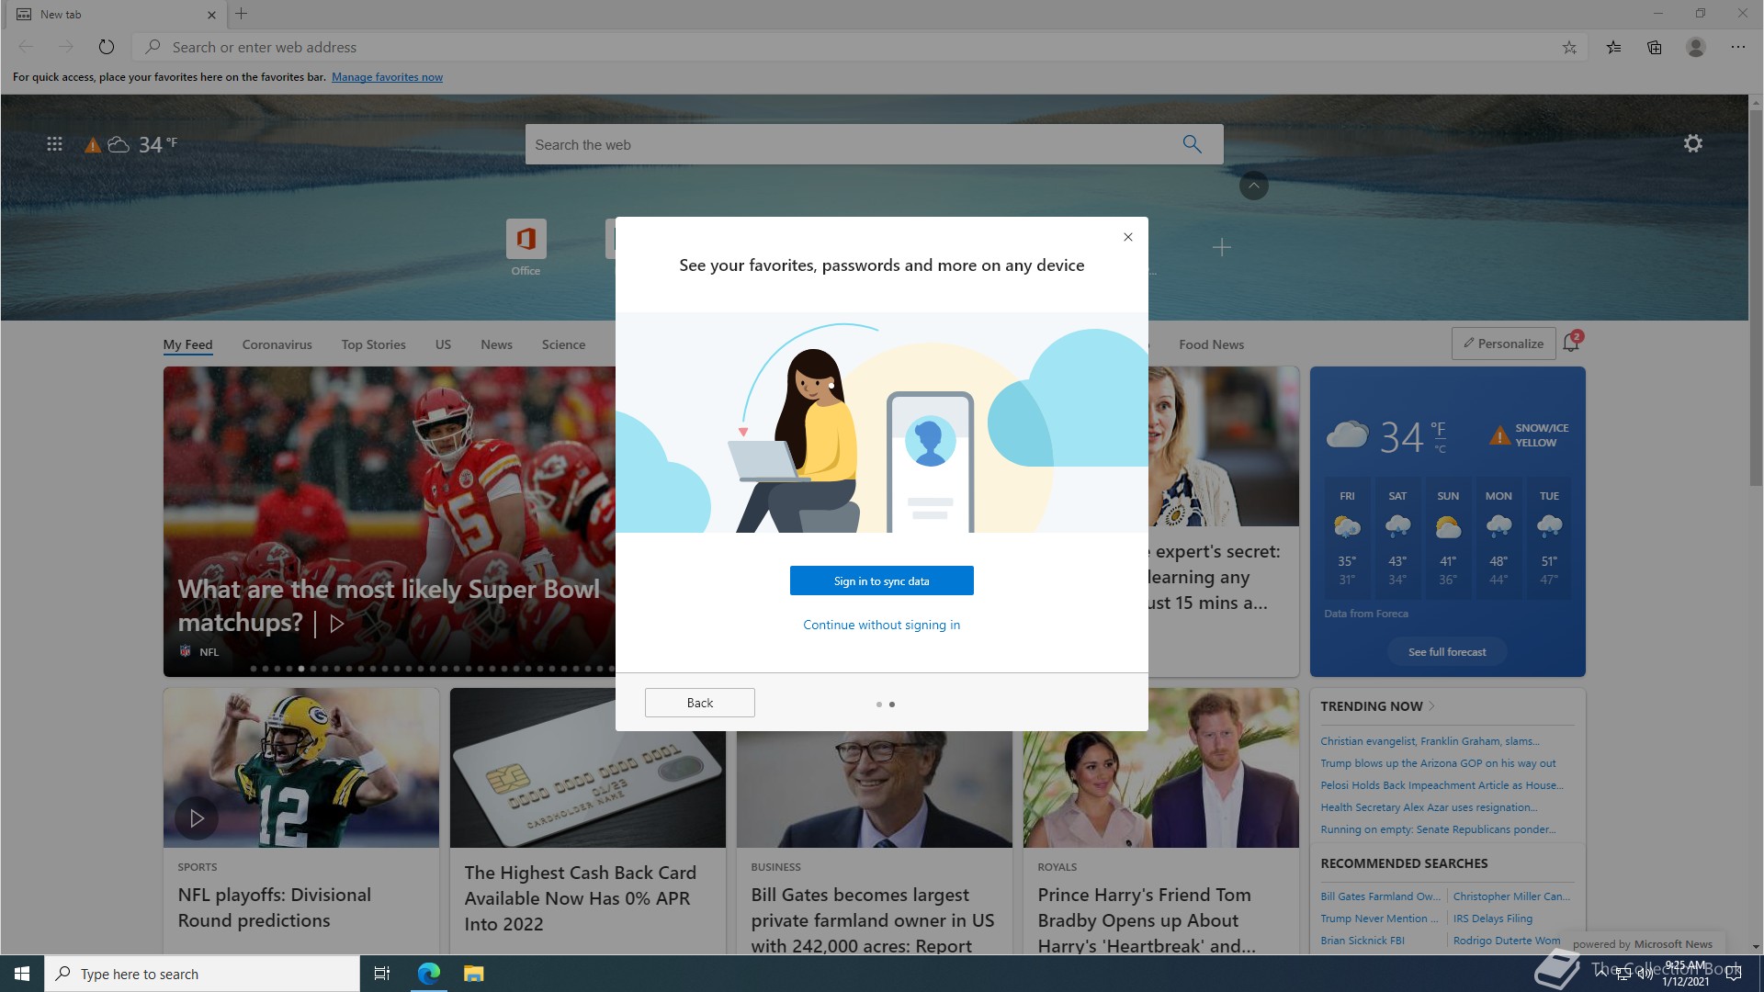This screenshot has width=1764, height=992.
Task: Open Christian evangelist Franklin Graham trending link
Action: pyautogui.click(x=1430, y=741)
